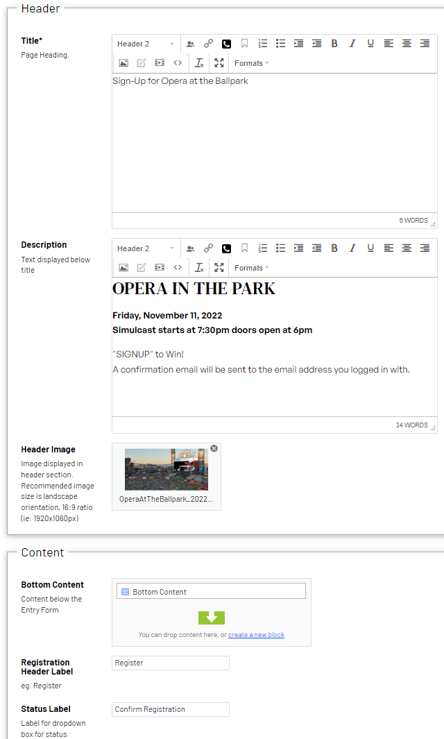Screen dimensions: 444x739
Task: Apply bullet list in Description editor
Action: point(281,248)
